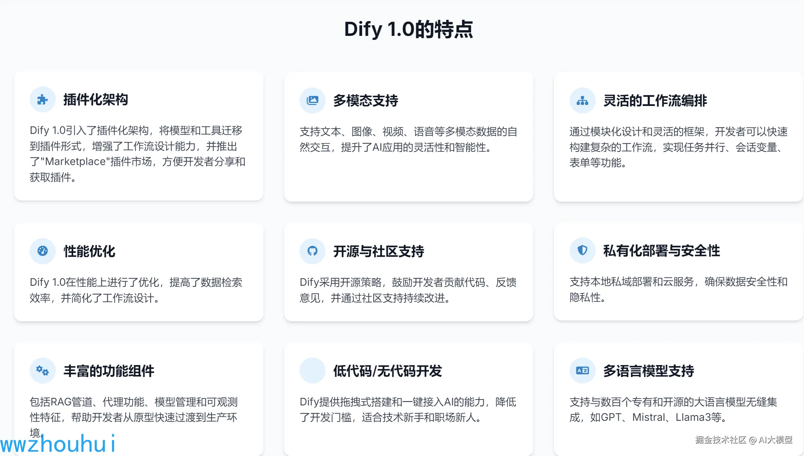This screenshot has height=456, width=804.
Task: Click the puzzle piece icon for 插件化架构
Action: tap(43, 99)
